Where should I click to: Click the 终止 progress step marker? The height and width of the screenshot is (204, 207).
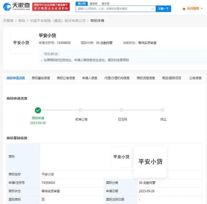click(162, 110)
